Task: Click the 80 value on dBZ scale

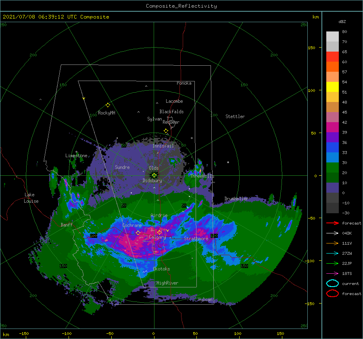Action: pyautogui.click(x=344, y=32)
